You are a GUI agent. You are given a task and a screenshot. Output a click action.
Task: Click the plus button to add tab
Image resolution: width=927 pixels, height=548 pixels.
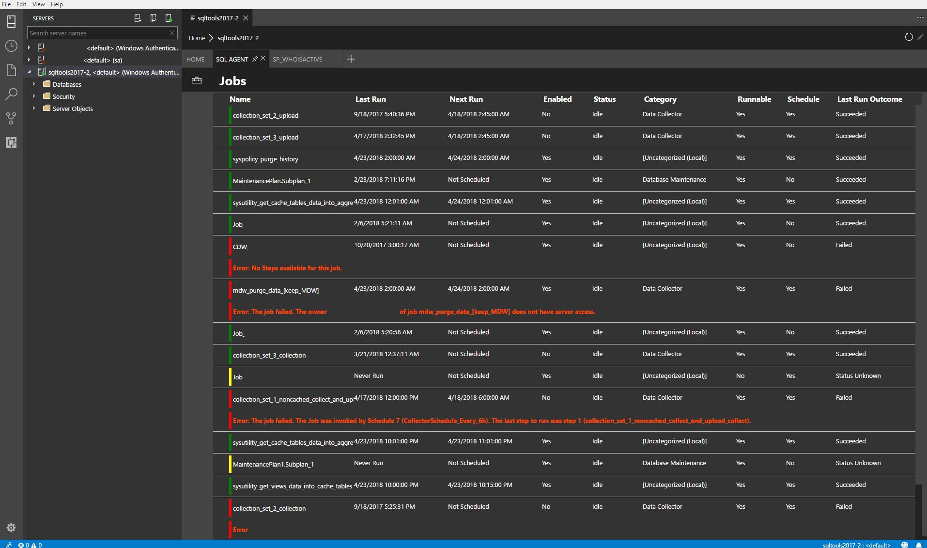[x=351, y=59]
